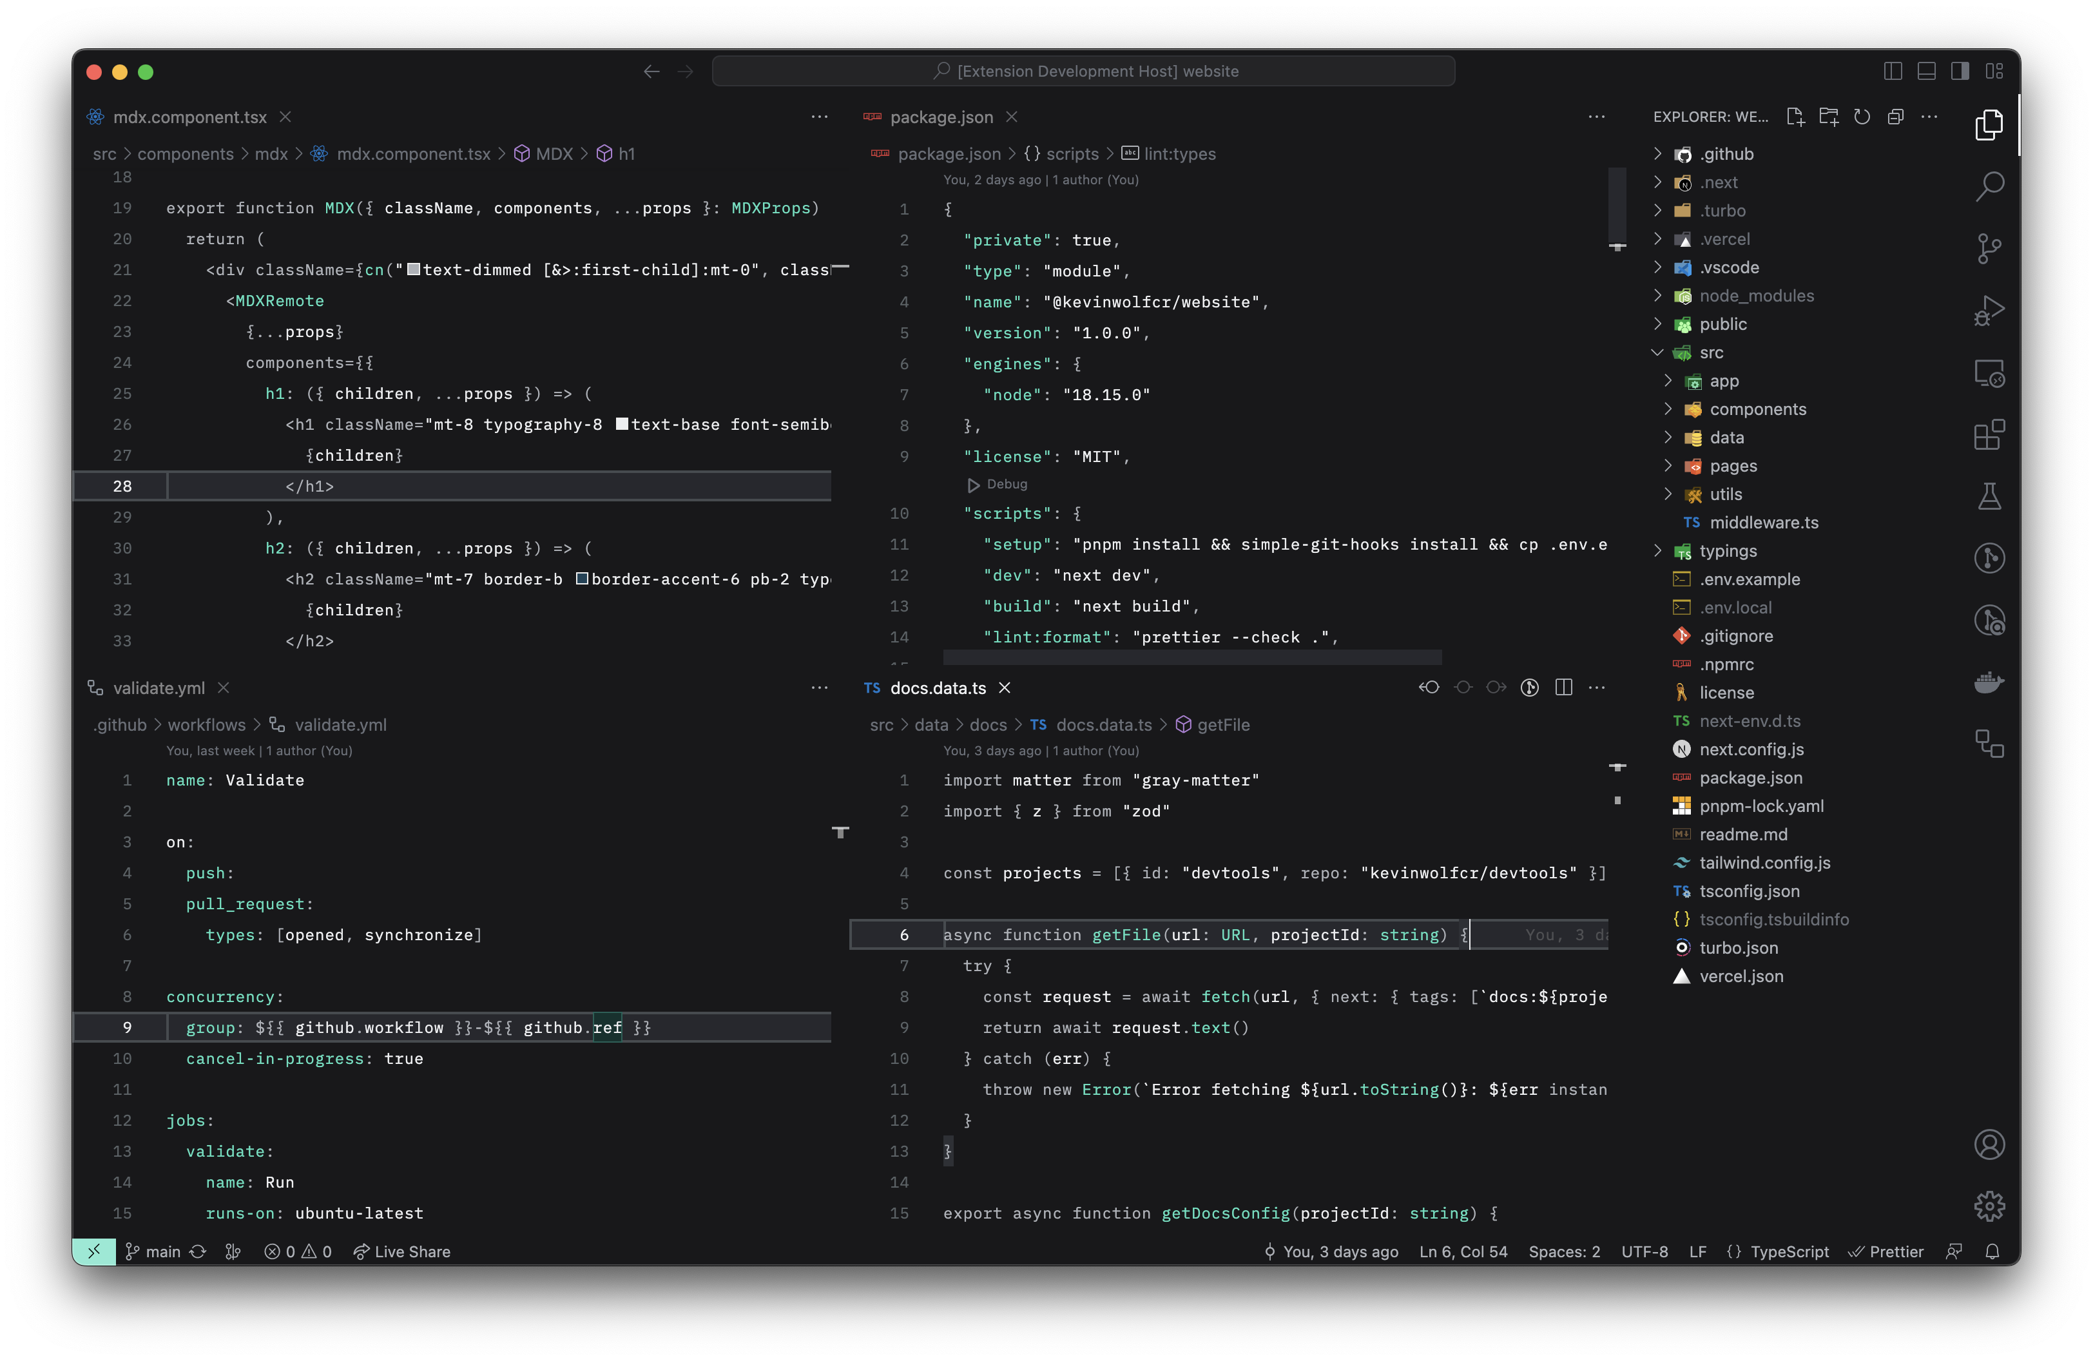Collapse the src folder in Explorer
The width and height of the screenshot is (2093, 1361).
pyautogui.click(x=1710, y=352)
